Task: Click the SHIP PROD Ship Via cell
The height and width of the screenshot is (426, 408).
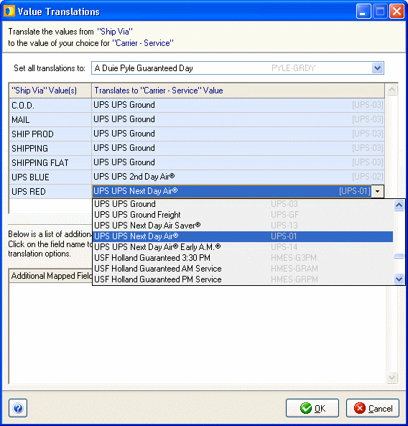Action: [50, 134]
